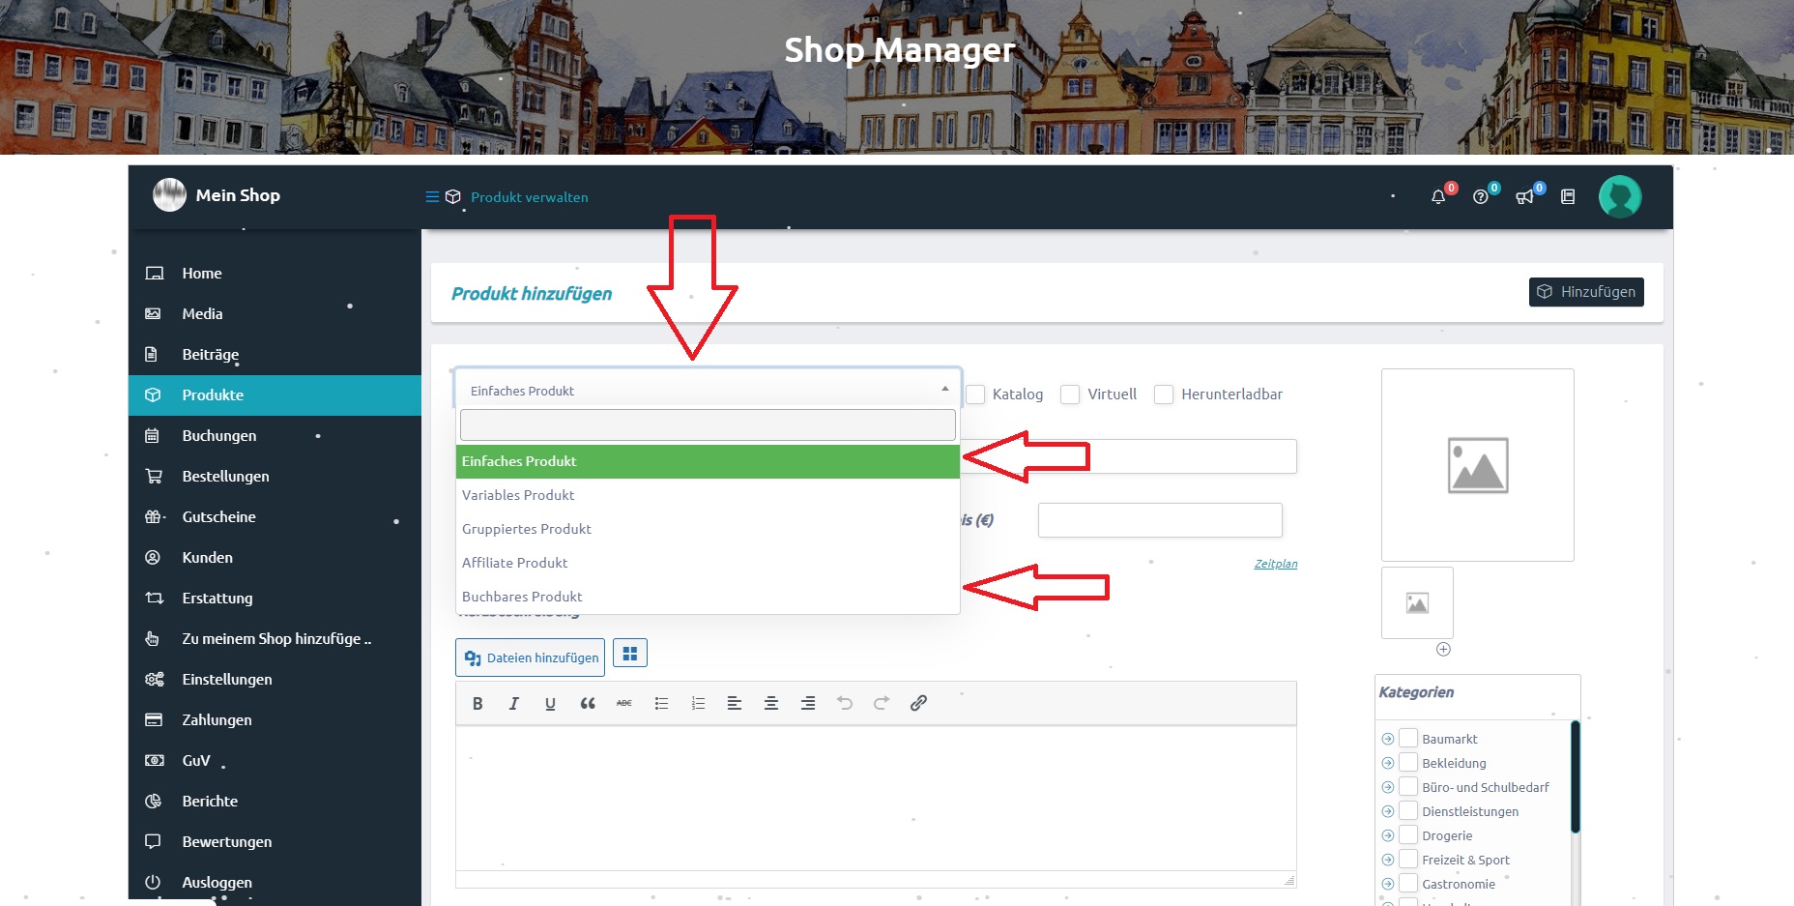Click the dropdown search input field
1794x906 pixels.
[x=708, y=424]
